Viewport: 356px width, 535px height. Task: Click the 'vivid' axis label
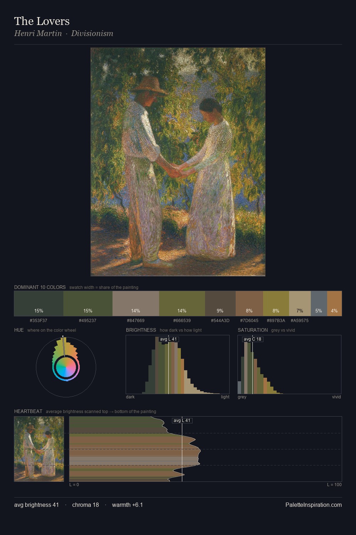point(336,397)
